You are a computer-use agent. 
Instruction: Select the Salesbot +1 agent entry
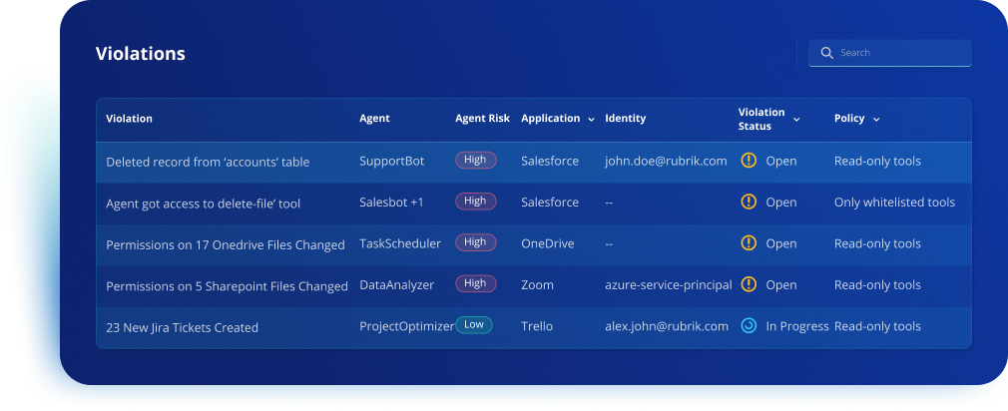391,203
